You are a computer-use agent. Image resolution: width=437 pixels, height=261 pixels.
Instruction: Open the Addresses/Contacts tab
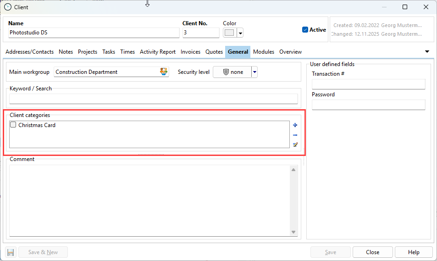coord(29,52)
